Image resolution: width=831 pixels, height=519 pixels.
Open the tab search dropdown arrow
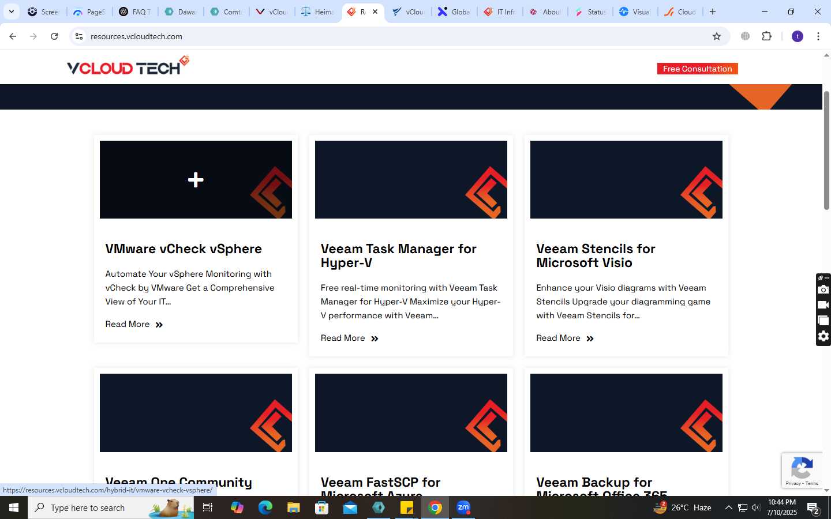tap(11, 12)
